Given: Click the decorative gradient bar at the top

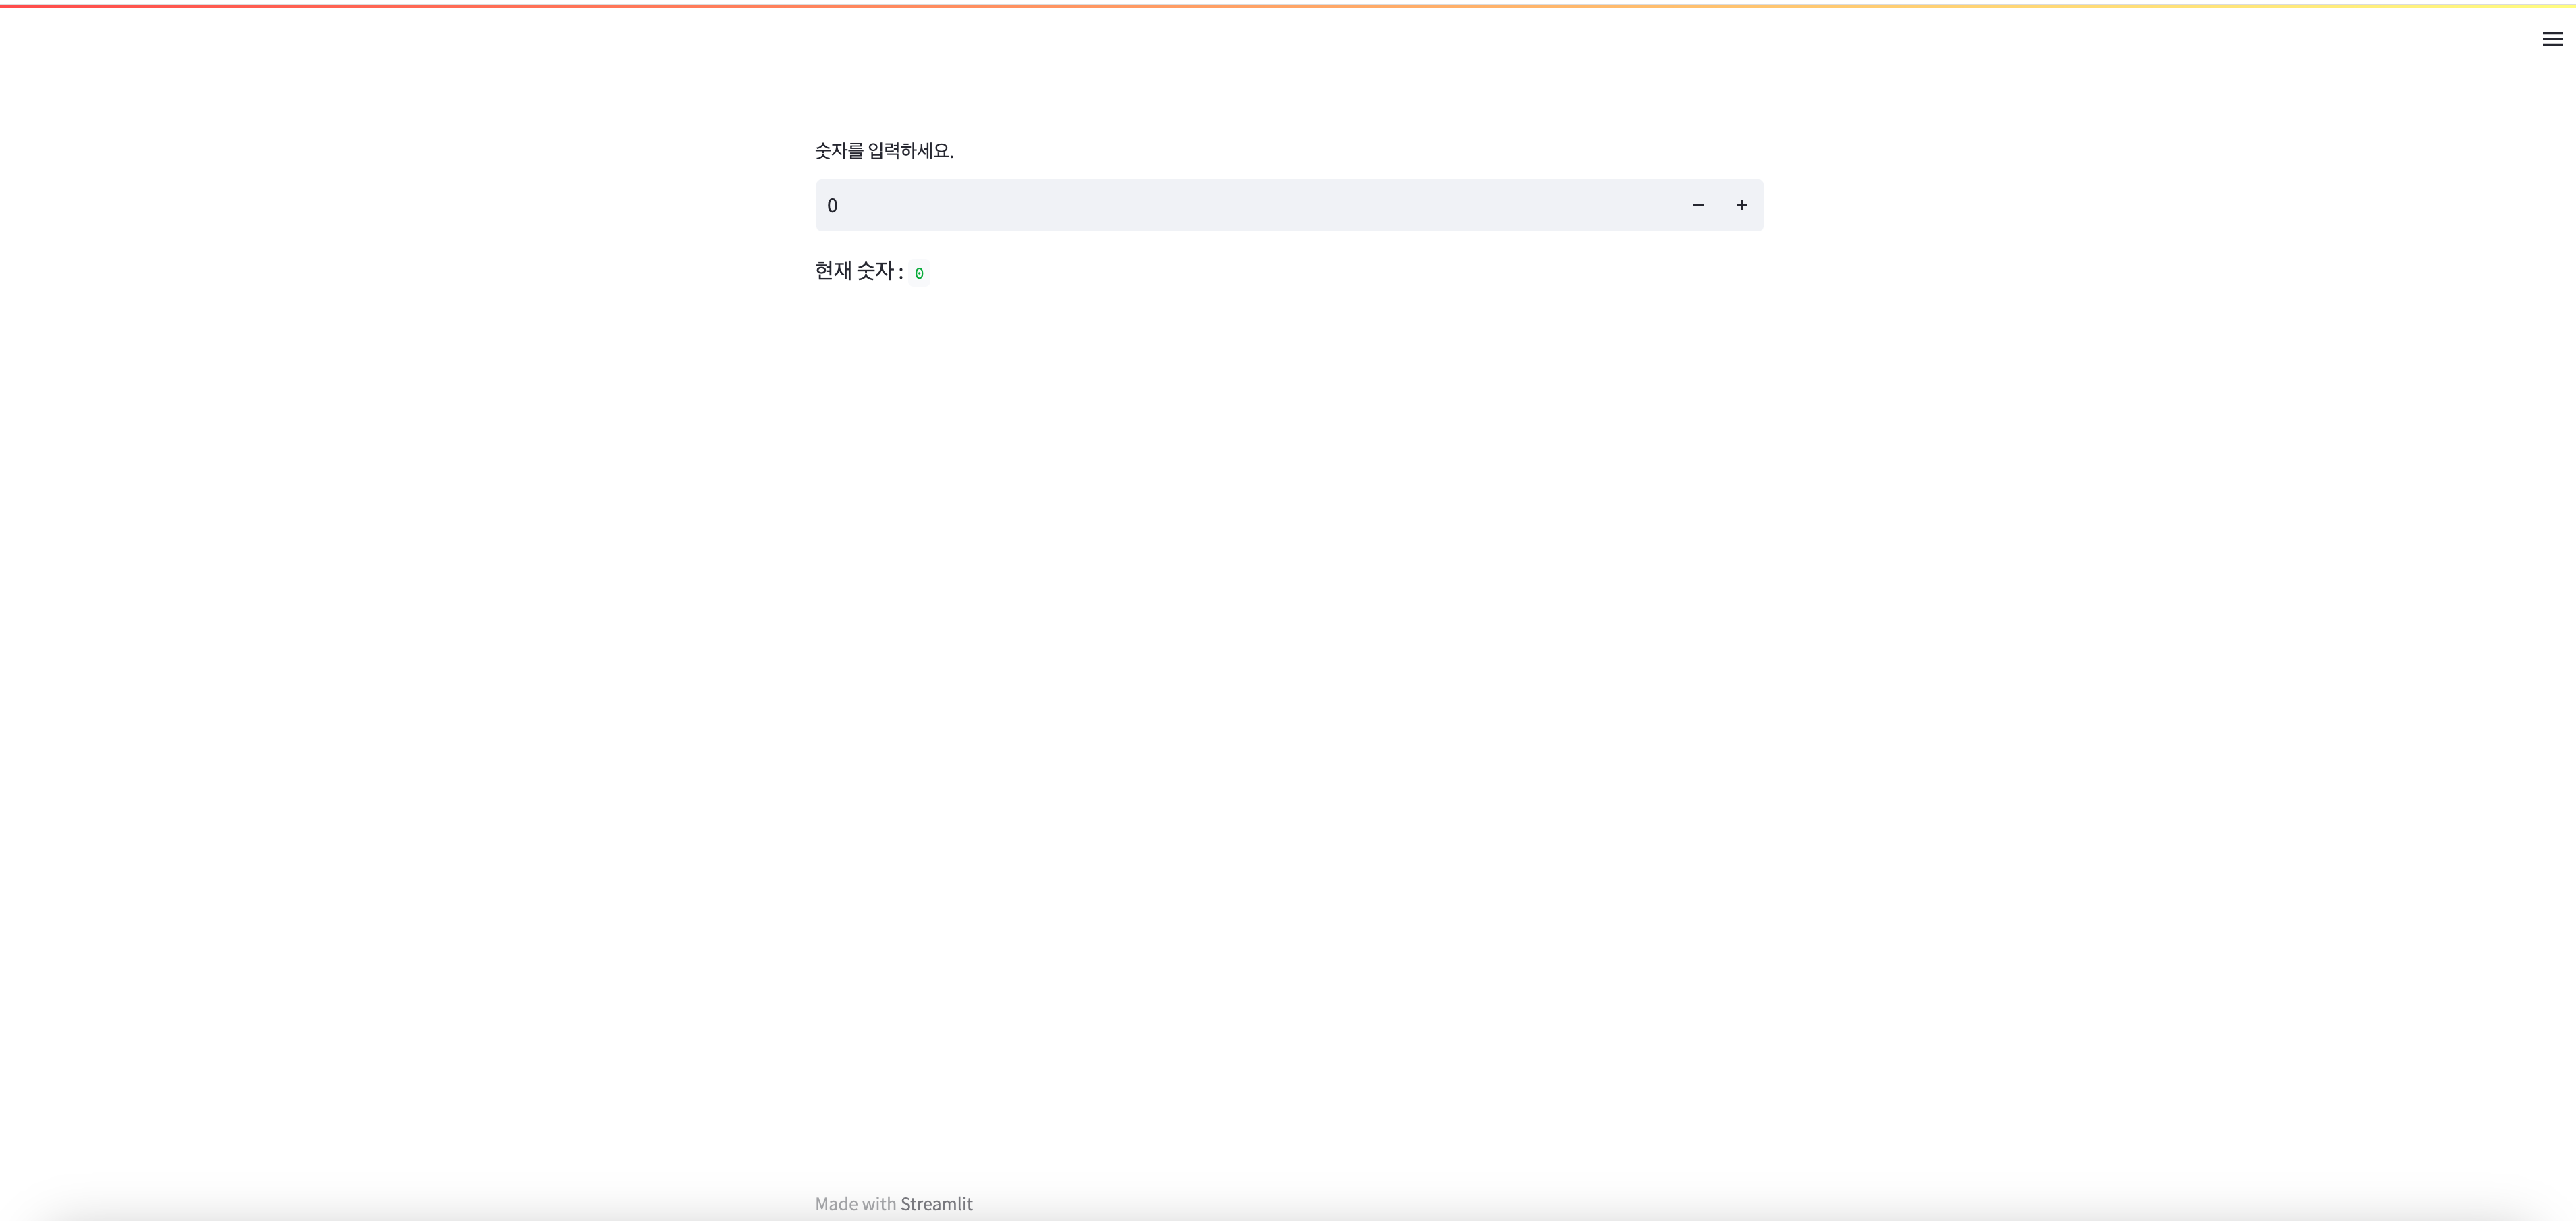Looking at the screenshot, I should tap(1288, 3).
